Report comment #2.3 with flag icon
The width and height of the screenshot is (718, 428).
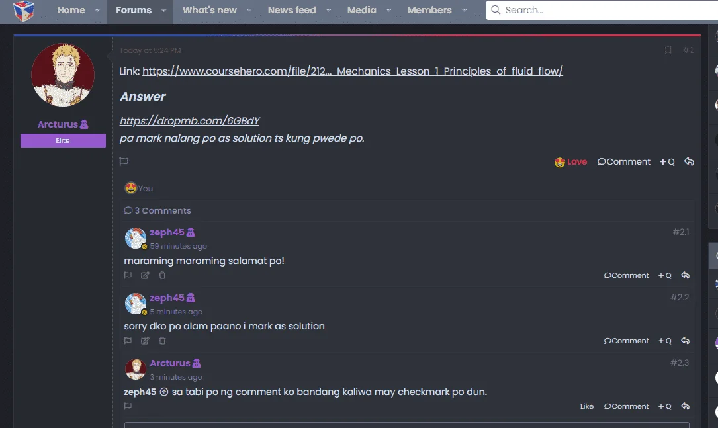click(x=128, y=406)
